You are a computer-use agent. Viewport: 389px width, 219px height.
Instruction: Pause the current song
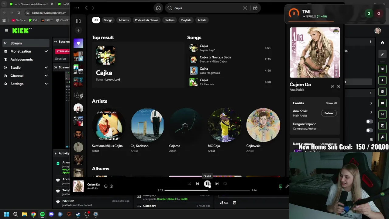point(207,184)
